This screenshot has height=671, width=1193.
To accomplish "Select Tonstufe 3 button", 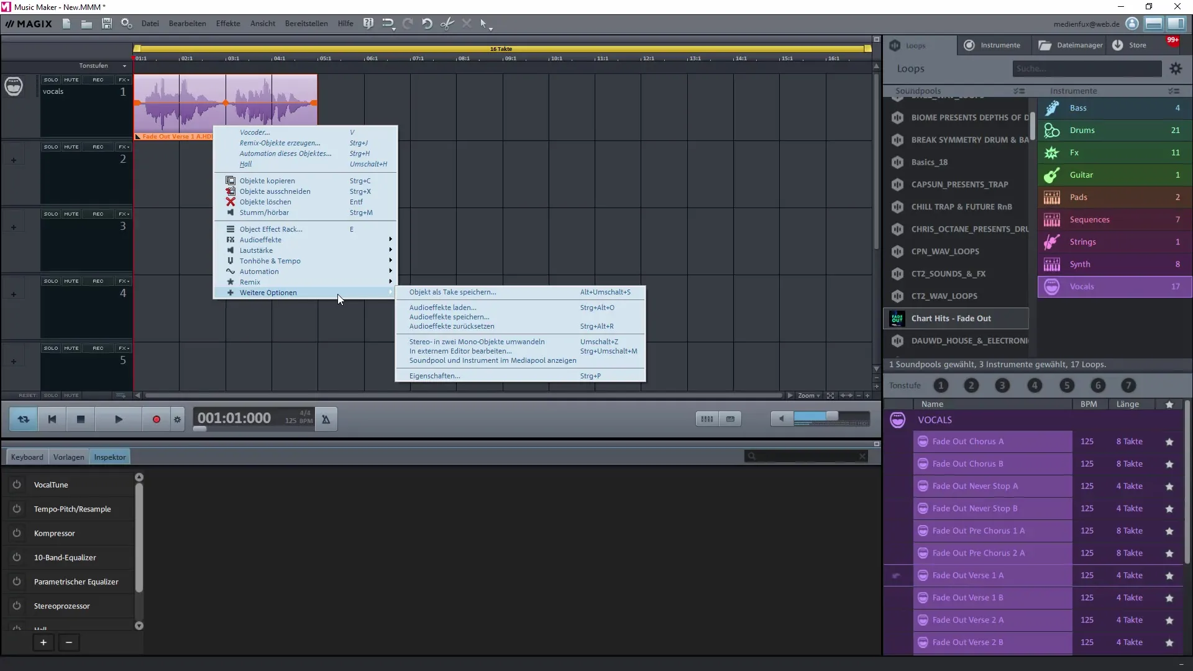I will coord(1002,385).
